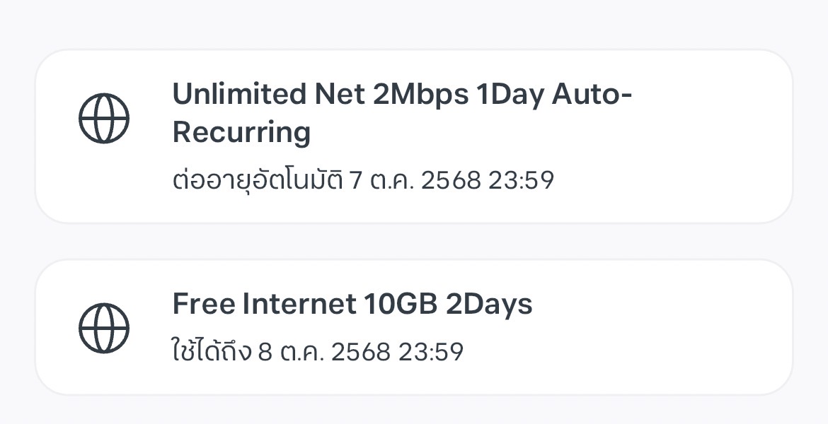This screenshot has height=424, width=828.
Task: Tap the expiry date 8 ต.ค. 2568 23:59
Action: click(x=360, y=351)
